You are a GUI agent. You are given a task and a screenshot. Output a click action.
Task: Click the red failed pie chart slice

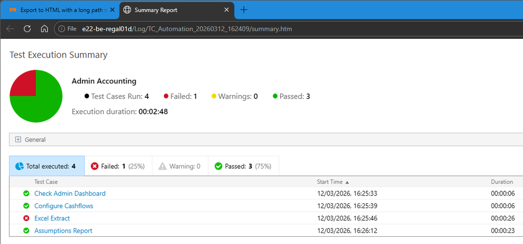24,84
